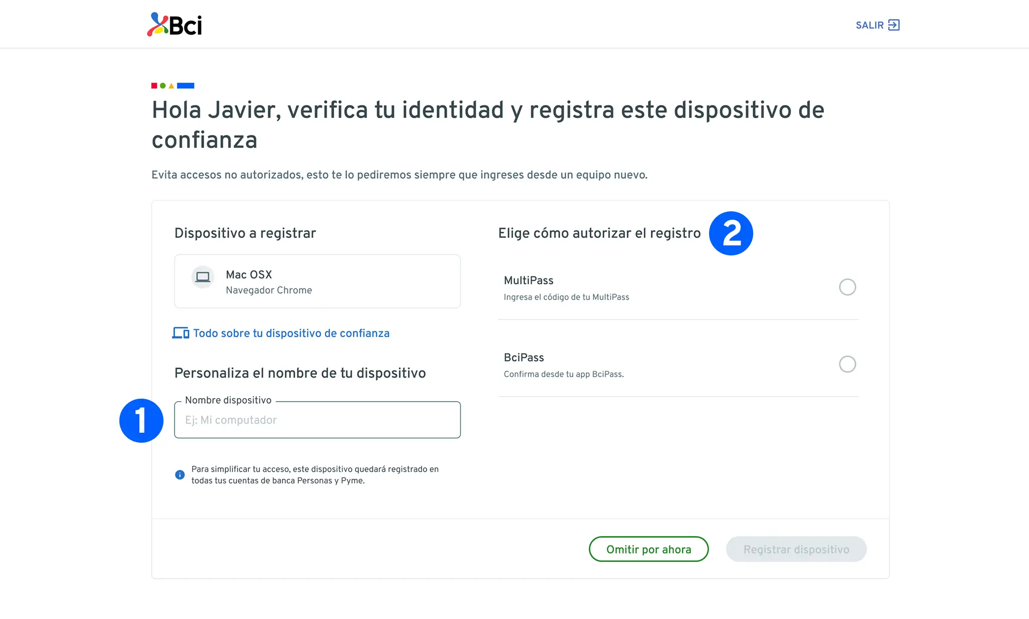The height and width of the screenshot is (619, 1029).
Task: Click text Confirma desde tu app BciPass
Action: pyautogui.click(x=564, y=374)
